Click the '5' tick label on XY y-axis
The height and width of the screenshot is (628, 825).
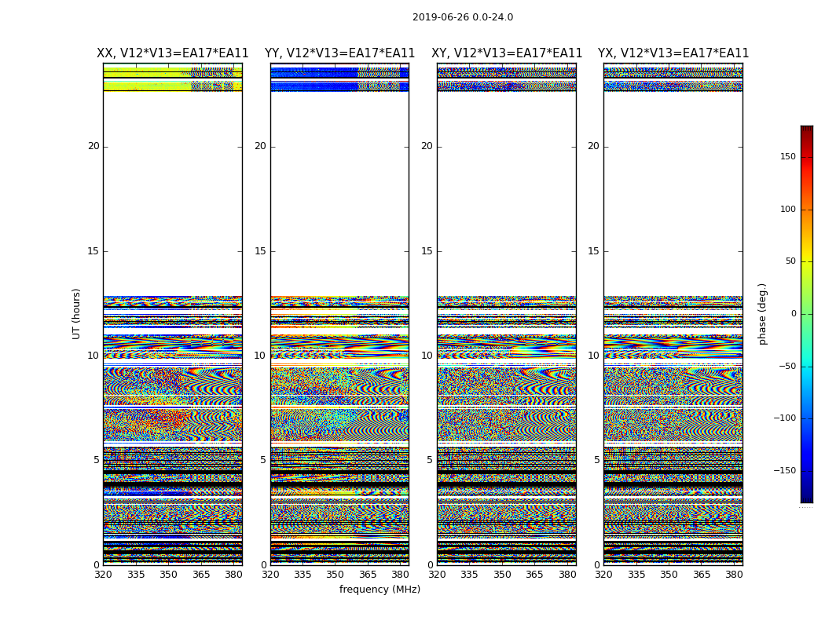(x=430, y=460)
